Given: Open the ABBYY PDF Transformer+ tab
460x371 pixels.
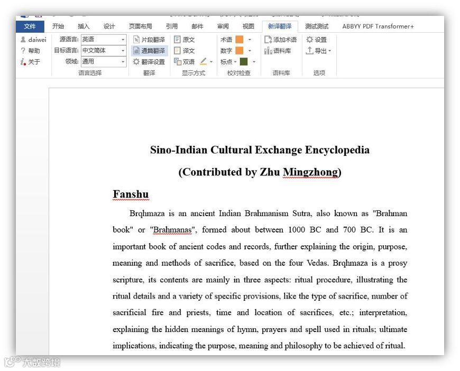Looking at the screenshot, I should tap(378, 26).
